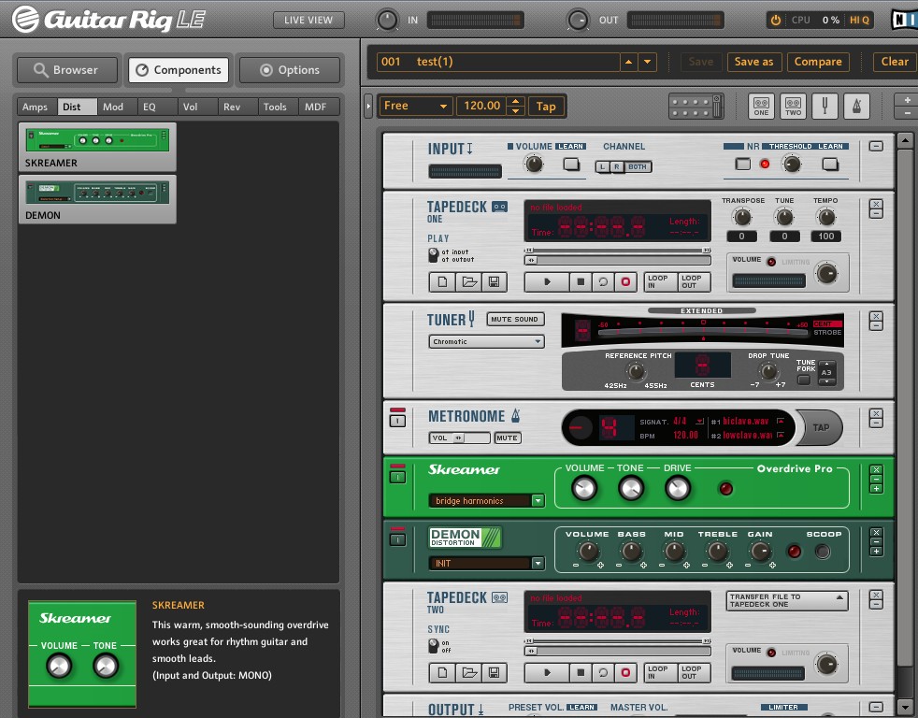918x718 pixels.
Task: Open metronome signature 4/4 dropdown
Action: tap(699, 422)
